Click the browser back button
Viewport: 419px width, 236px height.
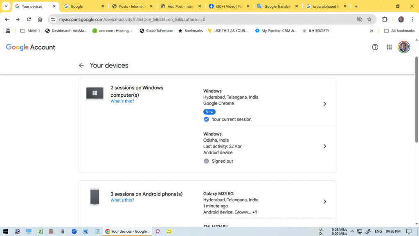tap(7, 19)
